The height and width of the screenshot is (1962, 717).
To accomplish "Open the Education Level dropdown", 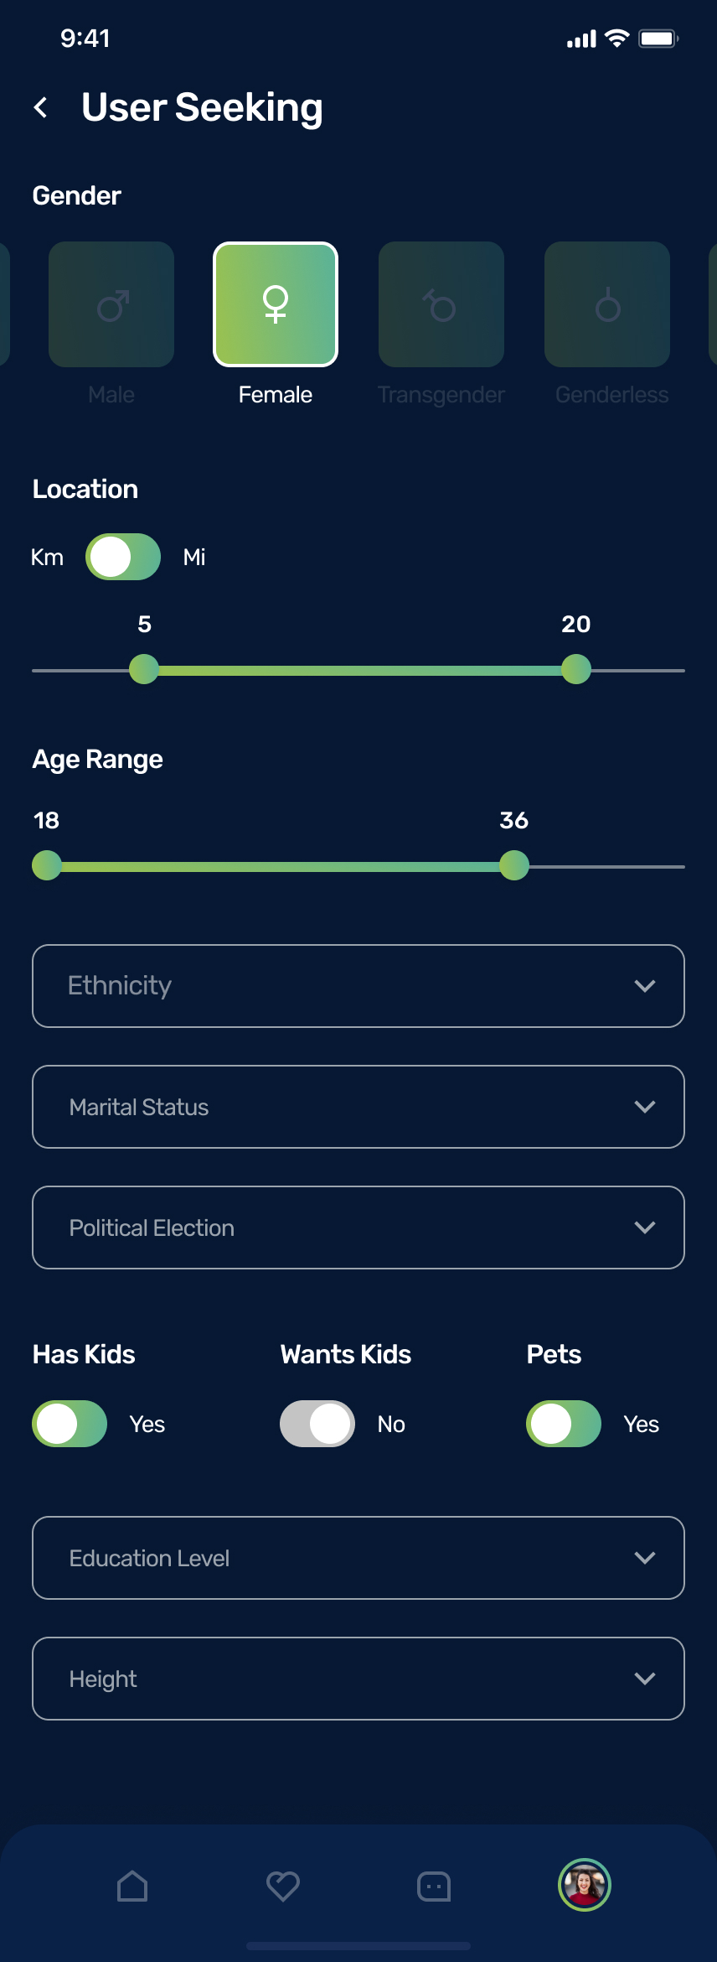I will tap(358, 1558).
